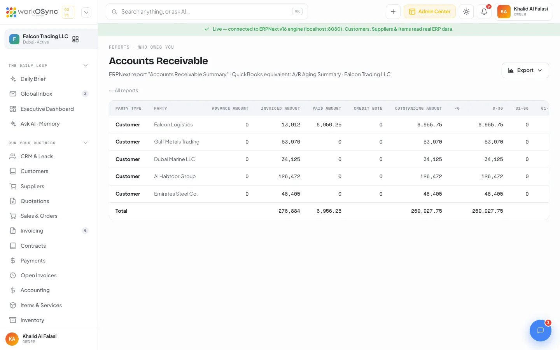Click the search anything input field

(x=206, y=12)
